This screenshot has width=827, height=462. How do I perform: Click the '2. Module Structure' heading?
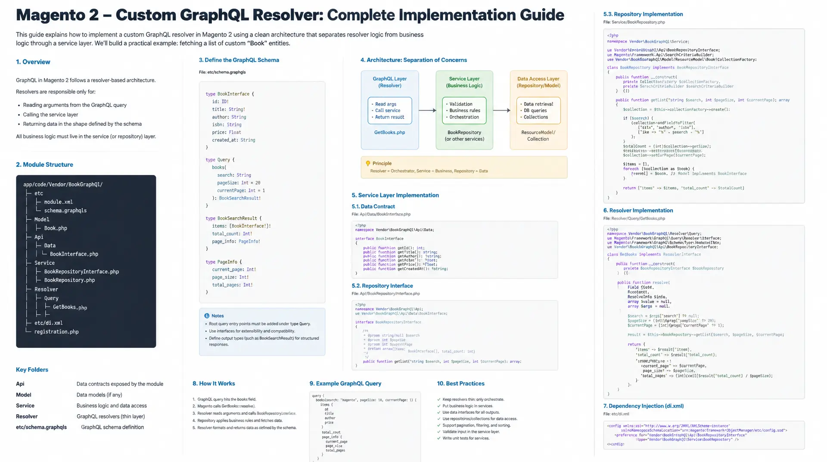tap(44, 165)
